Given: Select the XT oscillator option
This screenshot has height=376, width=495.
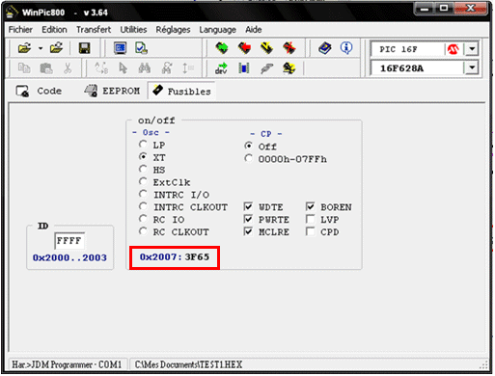Looking at the screenshot, I should click(143, 157).
